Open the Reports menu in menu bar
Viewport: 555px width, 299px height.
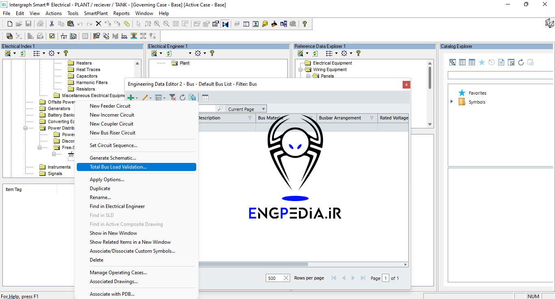121,13
